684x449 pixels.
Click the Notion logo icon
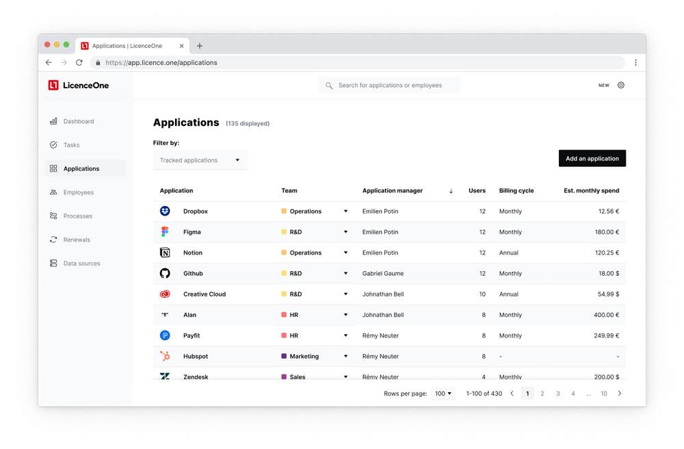tap(165, 253)
